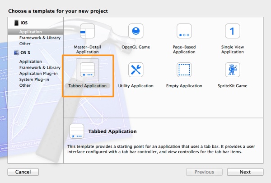Click the OS X section header

[25, 52]
